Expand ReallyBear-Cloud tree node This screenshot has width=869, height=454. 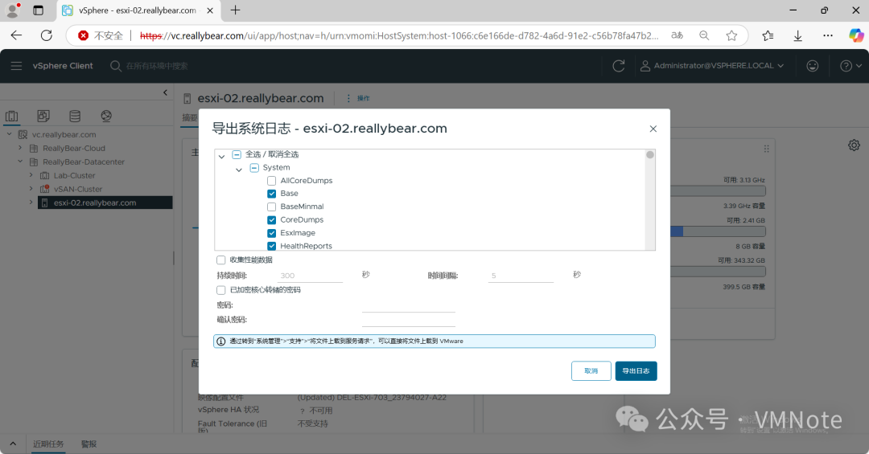[20, 148]
